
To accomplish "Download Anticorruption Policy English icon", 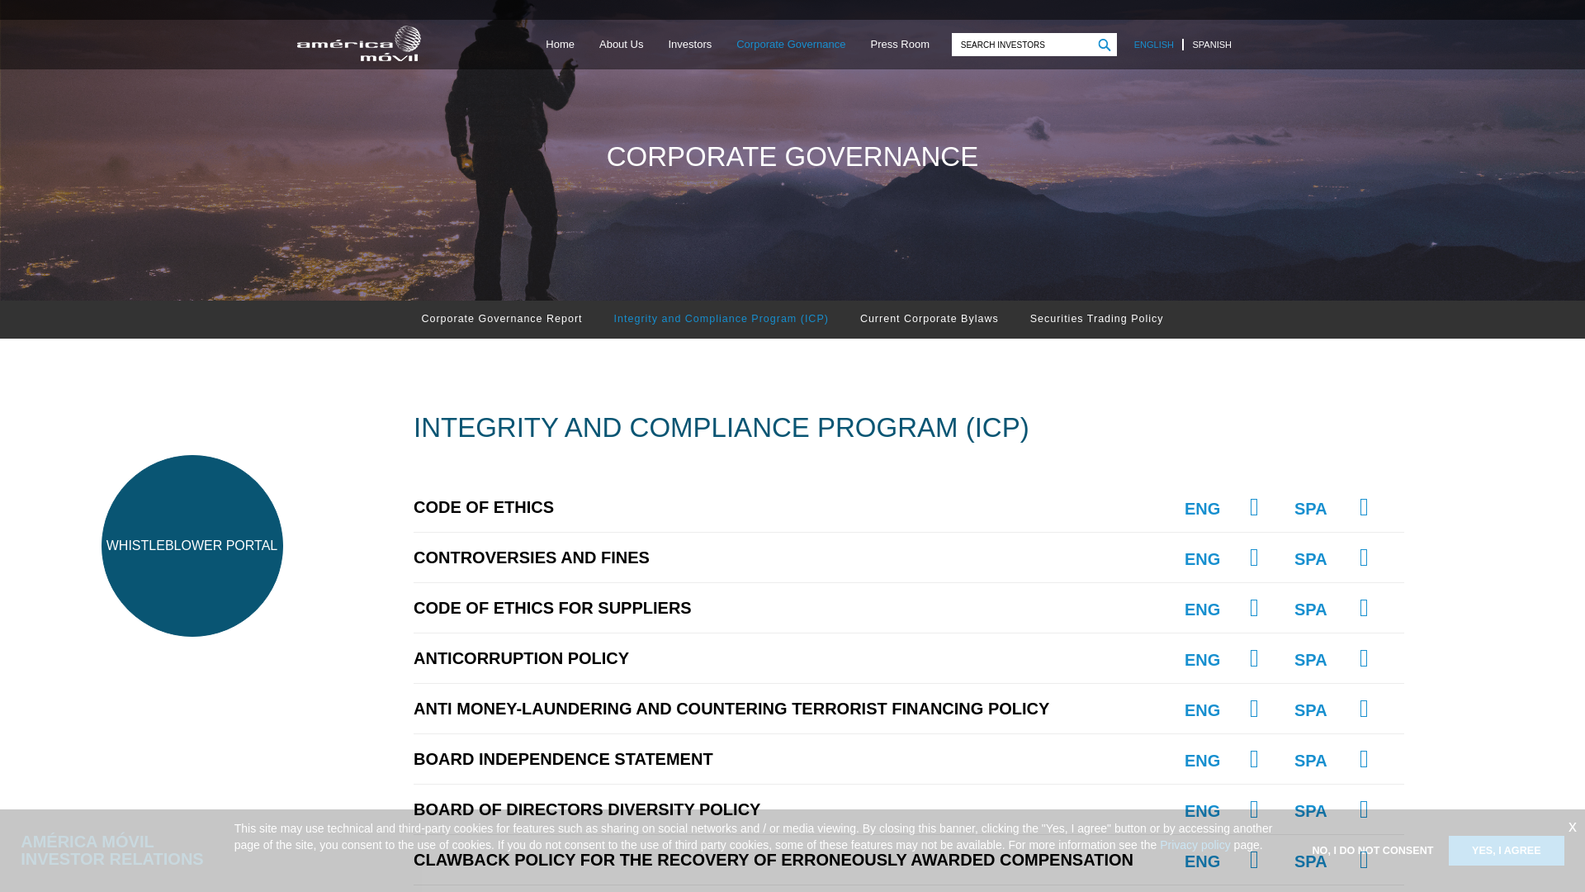I will pos(1254,658).
